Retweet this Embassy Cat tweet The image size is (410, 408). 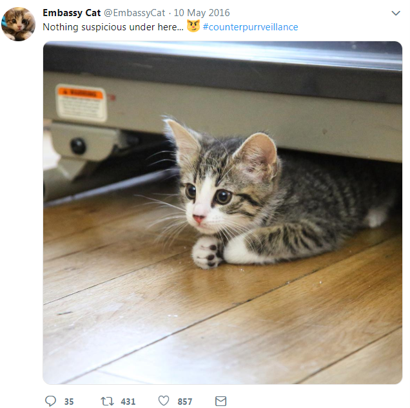(x=107, y=401)
